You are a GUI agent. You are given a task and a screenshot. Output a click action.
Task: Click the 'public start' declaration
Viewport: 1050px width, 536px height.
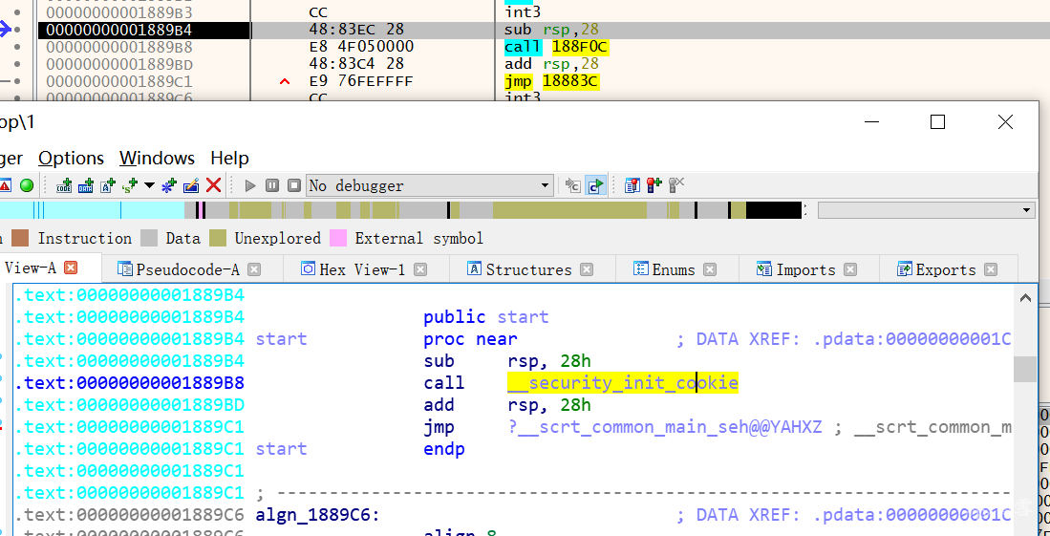[486, 317]
